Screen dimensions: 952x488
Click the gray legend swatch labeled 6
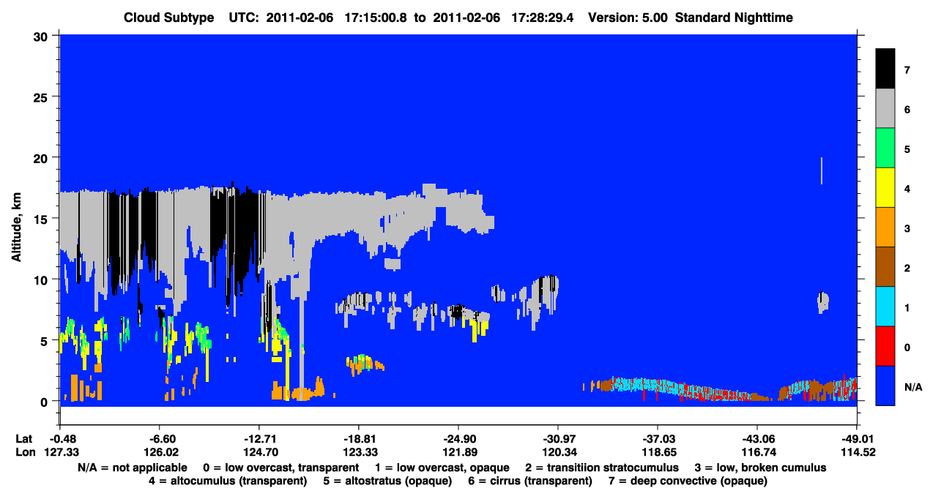point(885,109)
